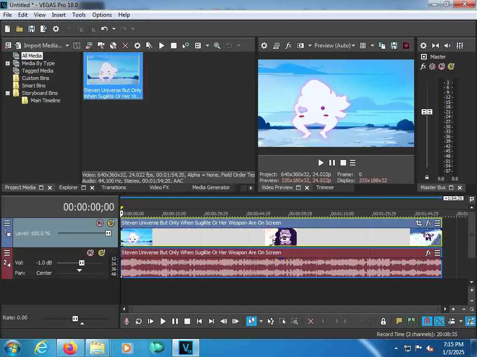477x357 pixels.
Task: Switch to the Transitions tab
Action: tap(114, 188)
